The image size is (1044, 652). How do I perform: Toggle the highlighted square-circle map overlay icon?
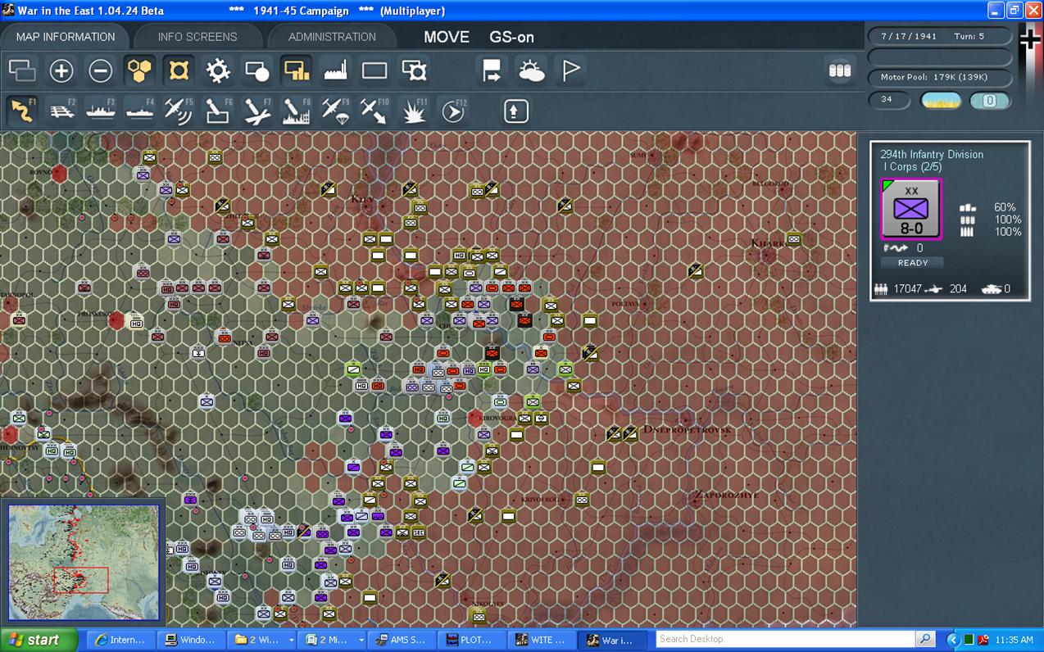pos(179,71)
